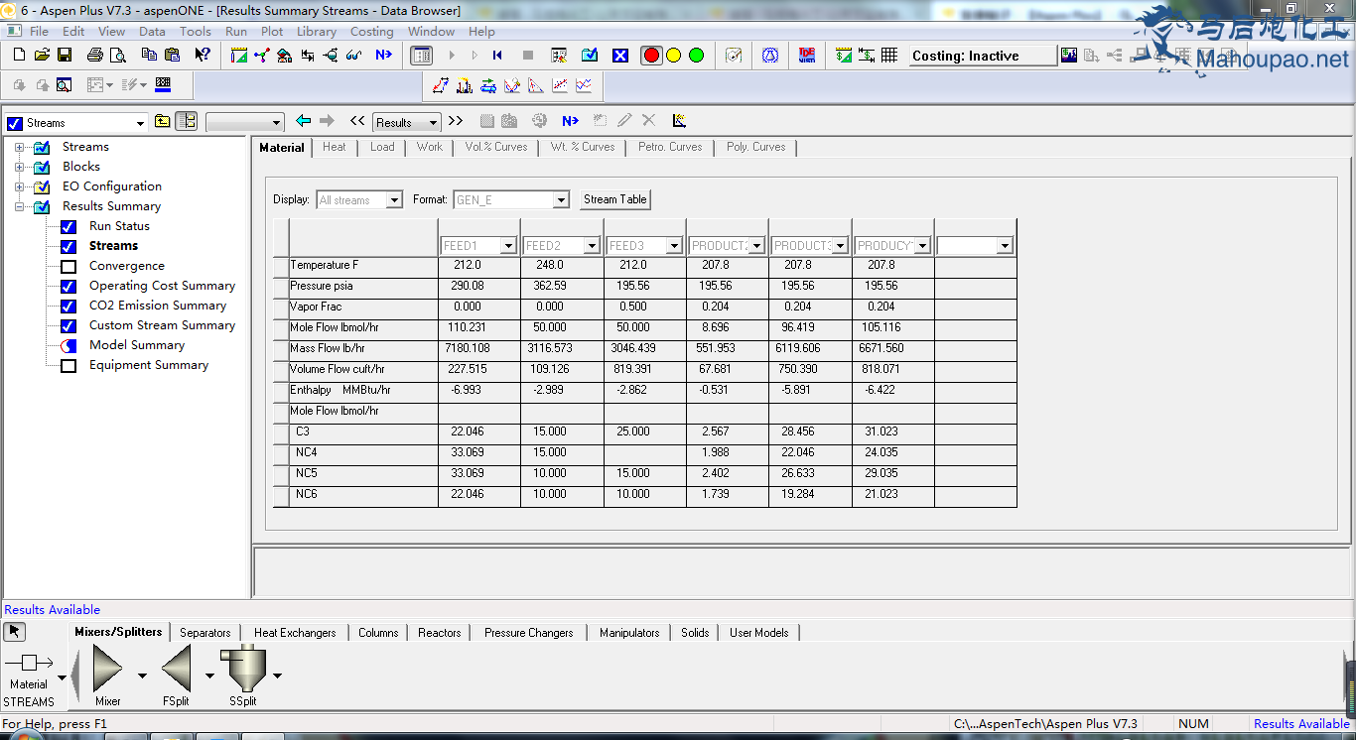Viewport: 1356px width, 740px height.
Task: Click the cyan back arrow
Action: click(x=304, y=121)
